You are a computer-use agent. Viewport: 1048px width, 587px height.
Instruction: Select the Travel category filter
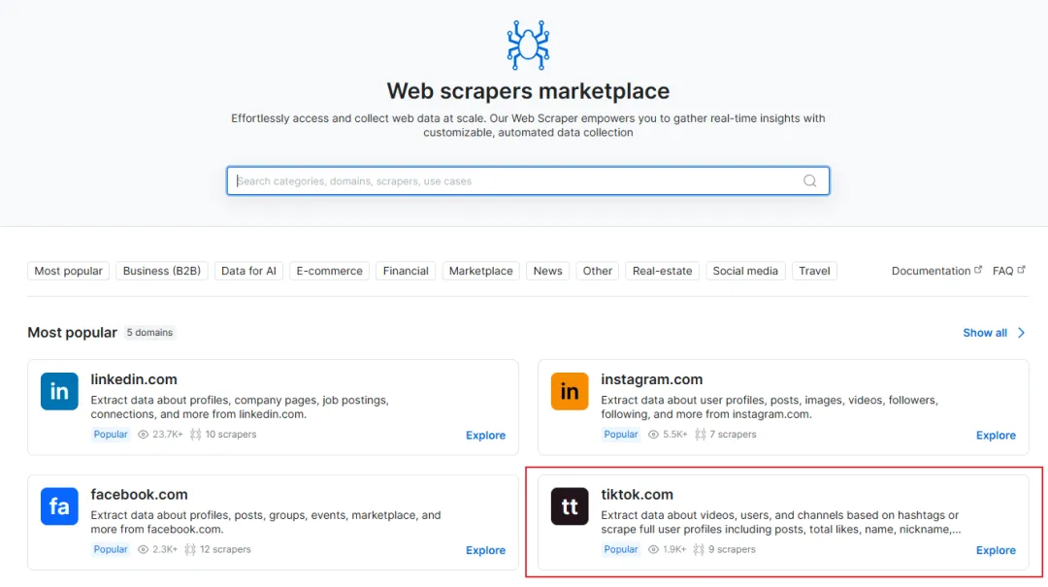click(x=814, y=271)
